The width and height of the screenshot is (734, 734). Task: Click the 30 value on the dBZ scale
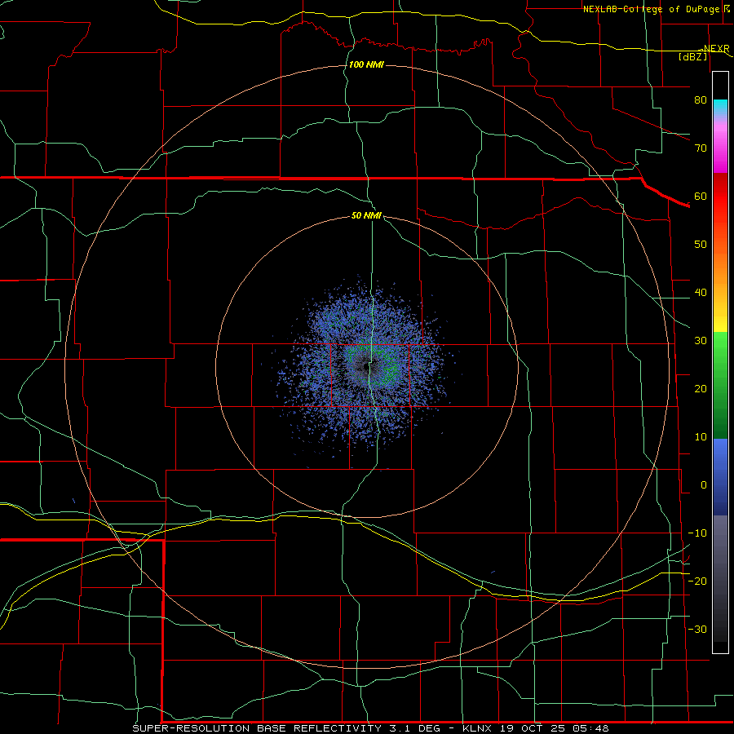point(701,341)
